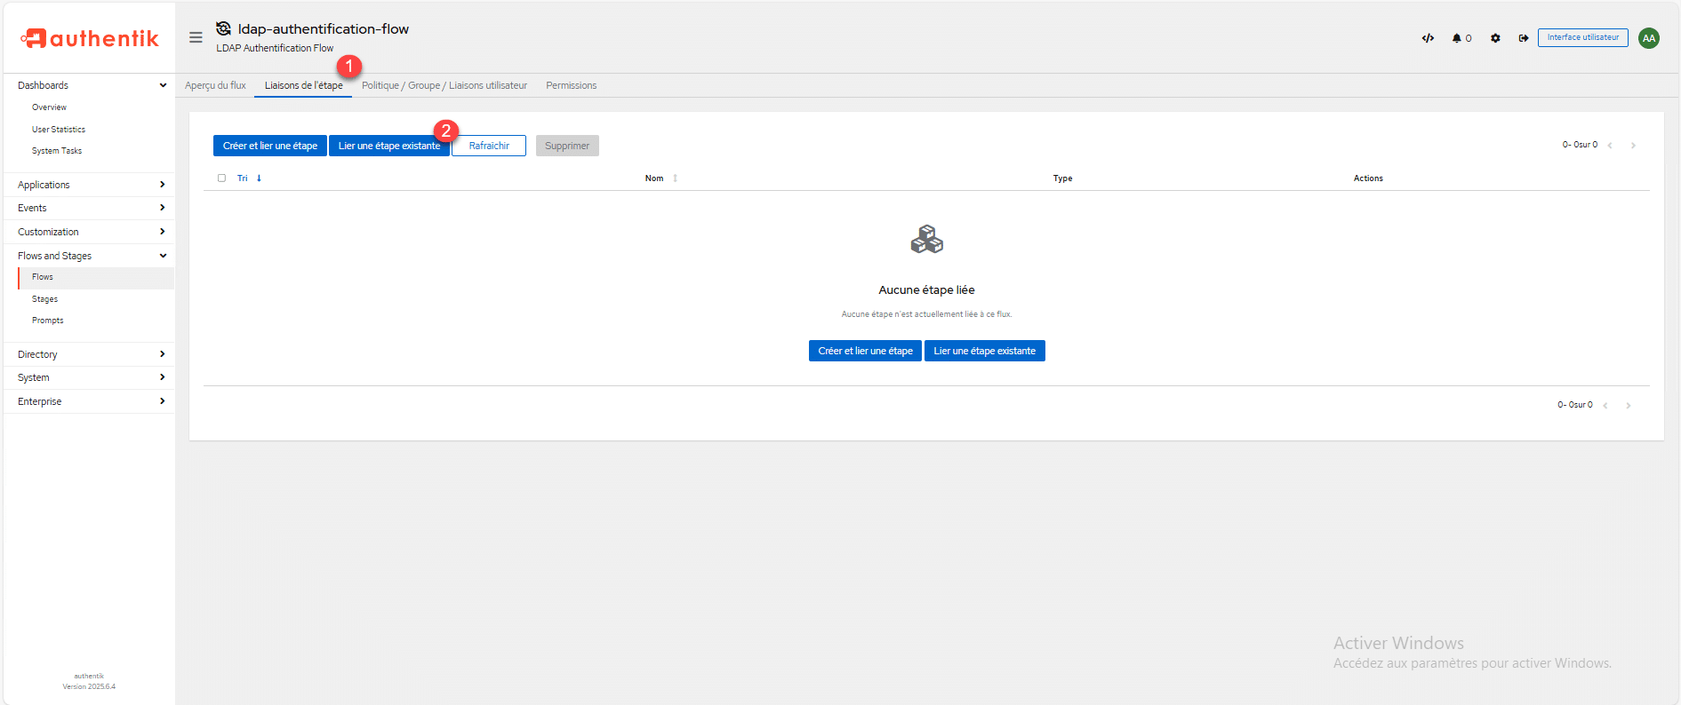Viewport: 1681px width, 705px height.
Task: Open the AA user avatar
Action: pyautogui.click(x=1648, y=38)
